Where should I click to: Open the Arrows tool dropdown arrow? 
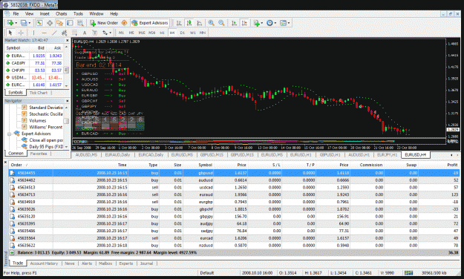[x=111, y=33]
